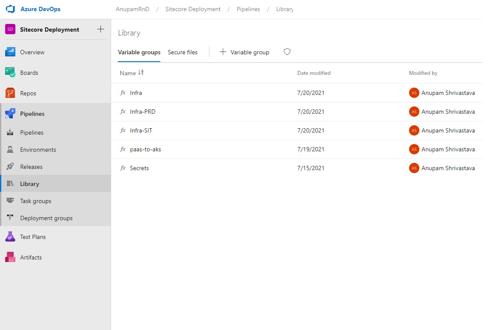The width and height of the screenshot is (495, 330).
Task: Click the Test Plans flask icon
Action: click(9, 236)
